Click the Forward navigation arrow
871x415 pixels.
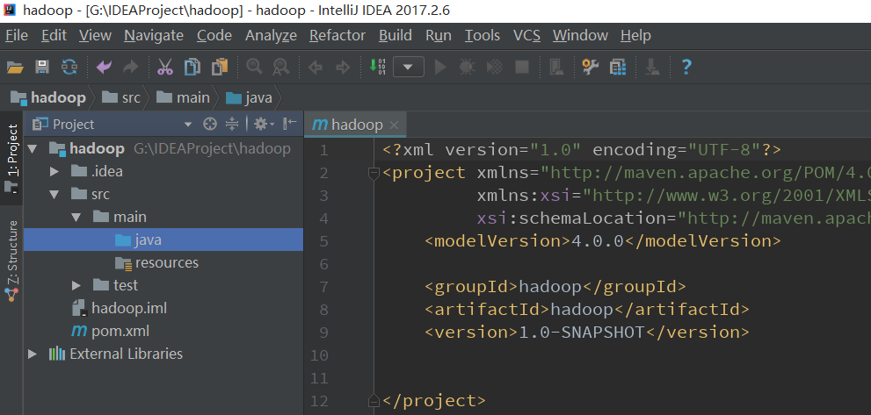tap(344, 68)
